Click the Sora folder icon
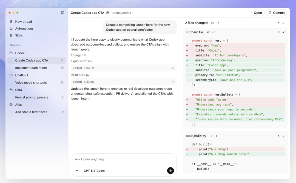Viewport: 296px width, 183px height. tap(11, 90)
